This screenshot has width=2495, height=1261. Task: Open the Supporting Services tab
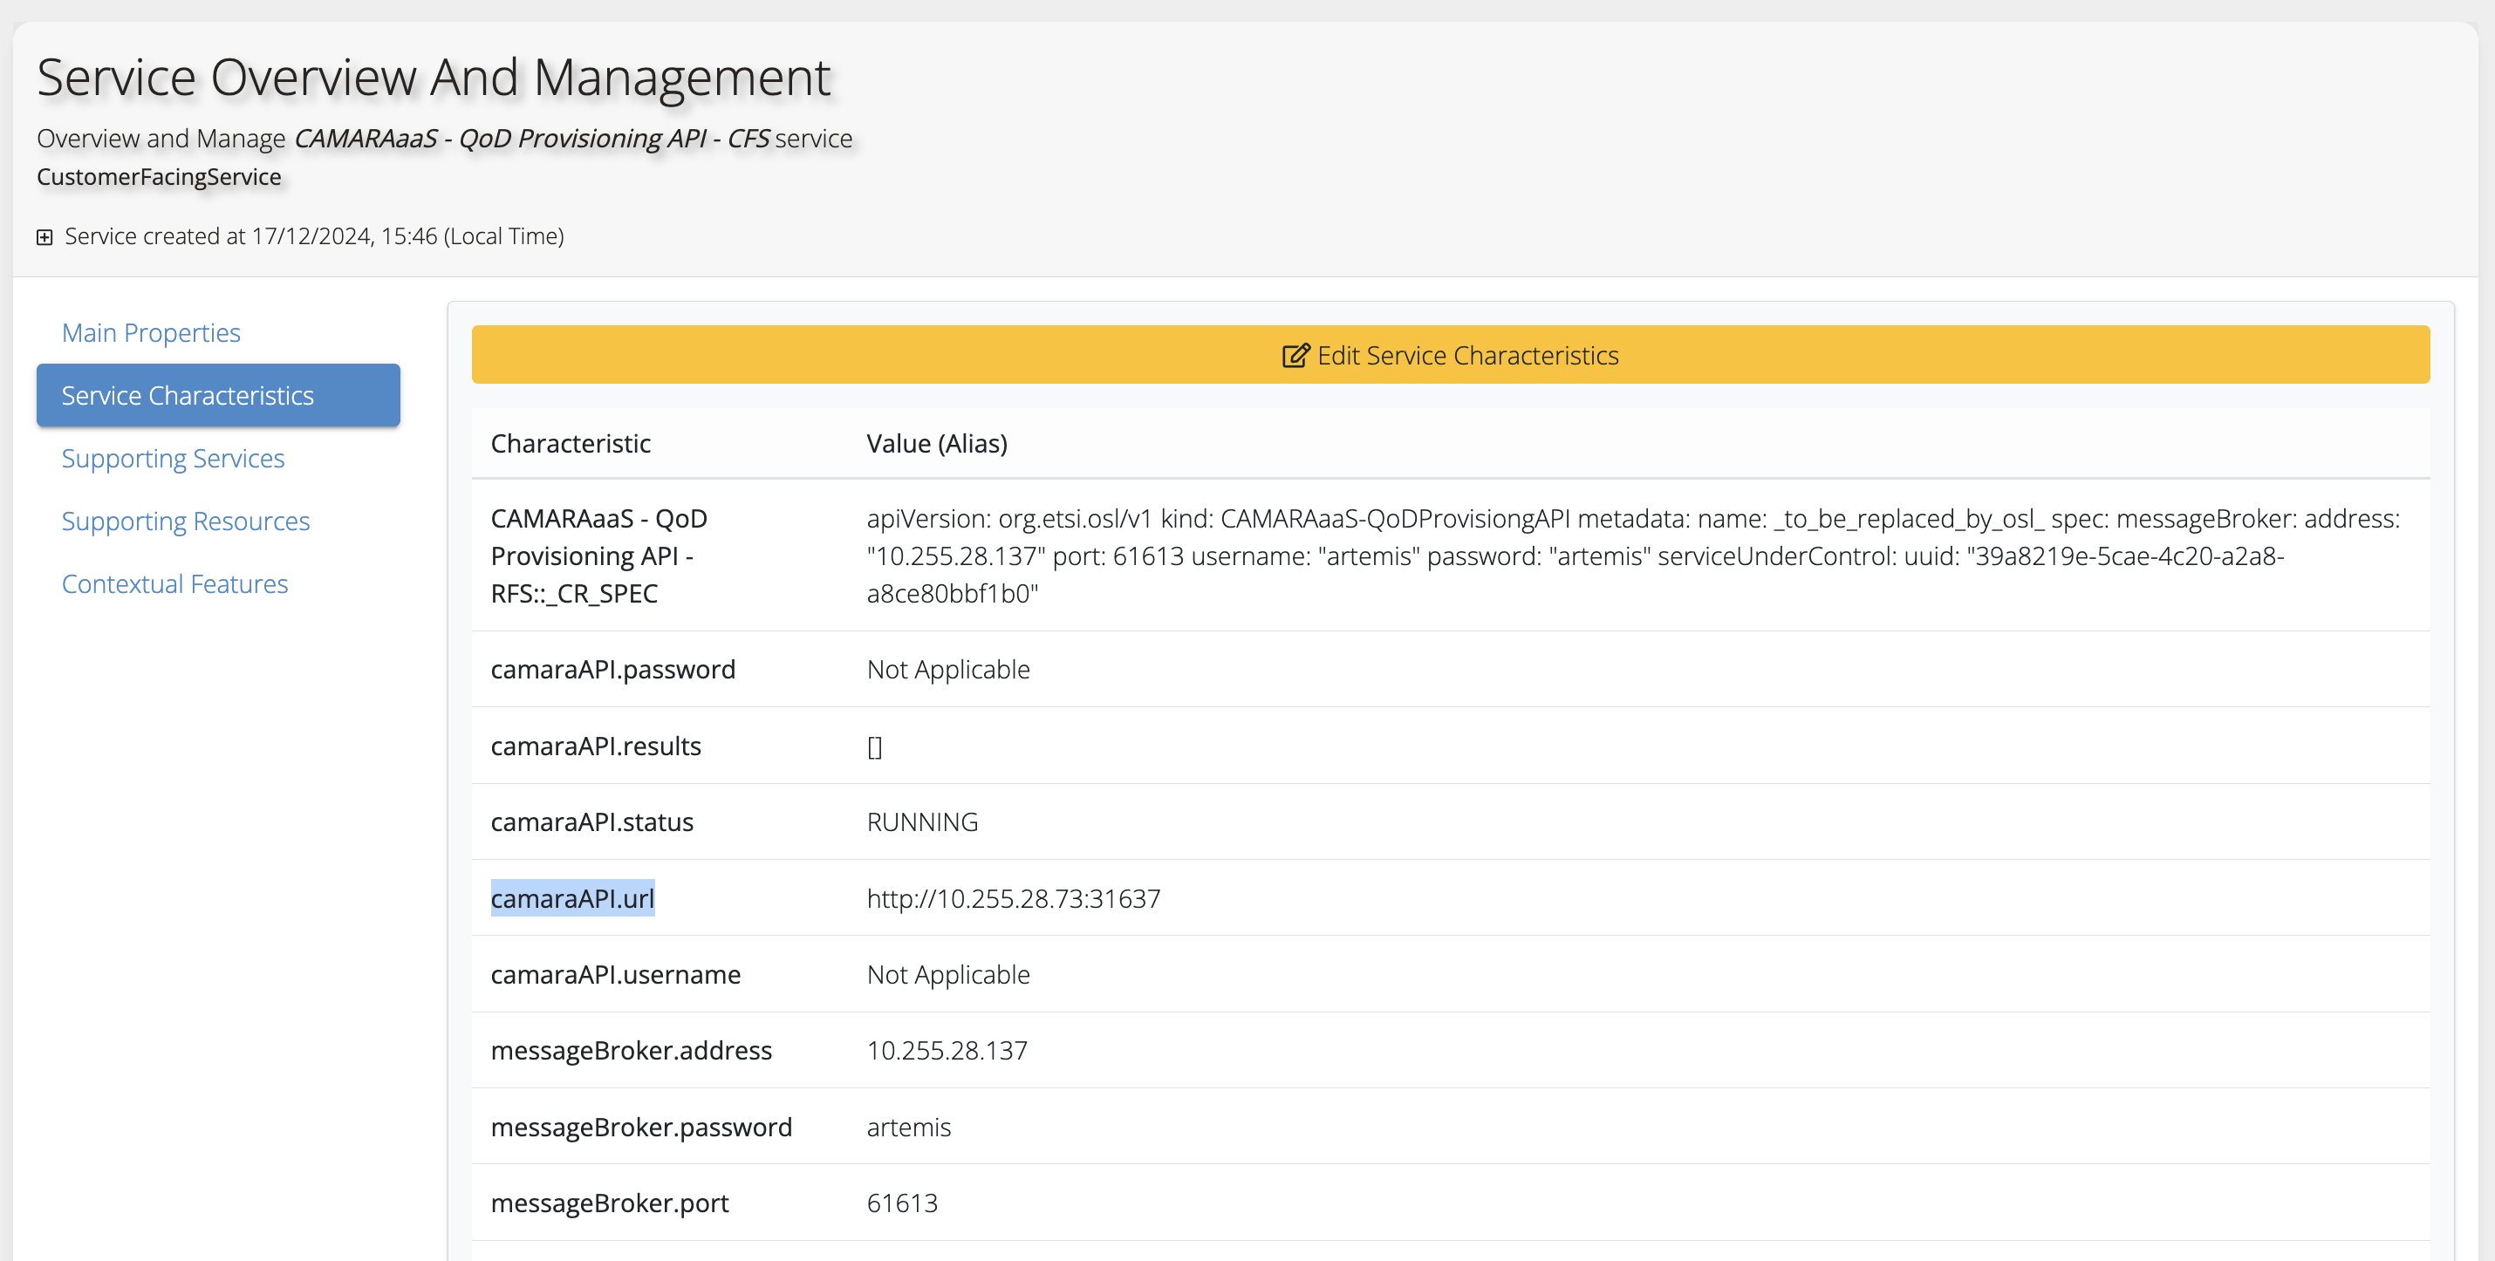173,458
